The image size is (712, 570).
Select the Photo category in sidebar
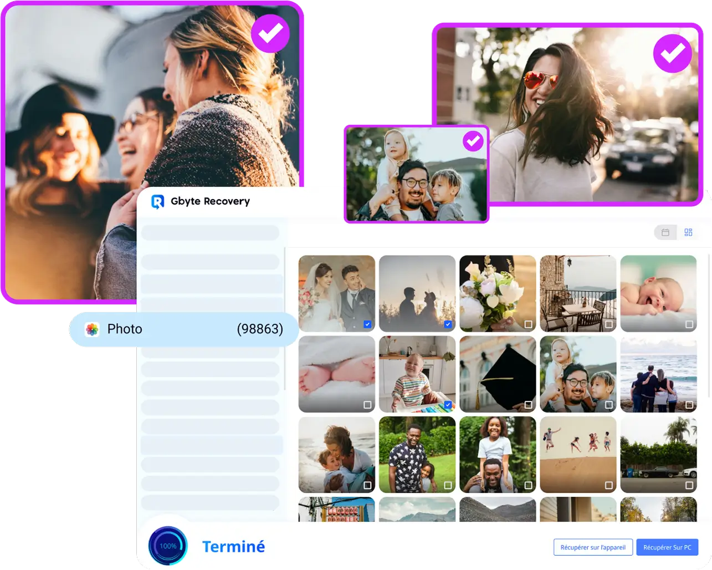click(x=183, y=329)
